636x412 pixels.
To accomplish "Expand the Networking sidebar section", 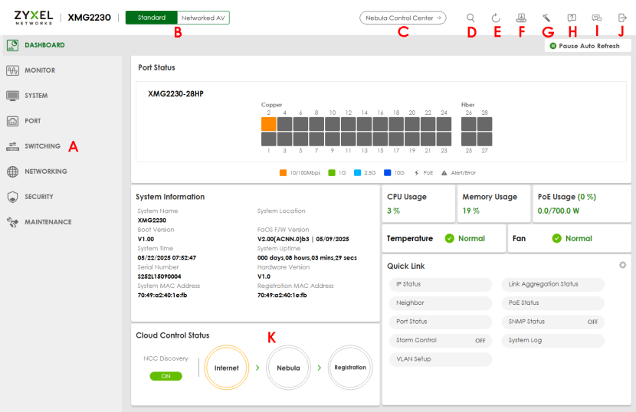I will [45, 172].
